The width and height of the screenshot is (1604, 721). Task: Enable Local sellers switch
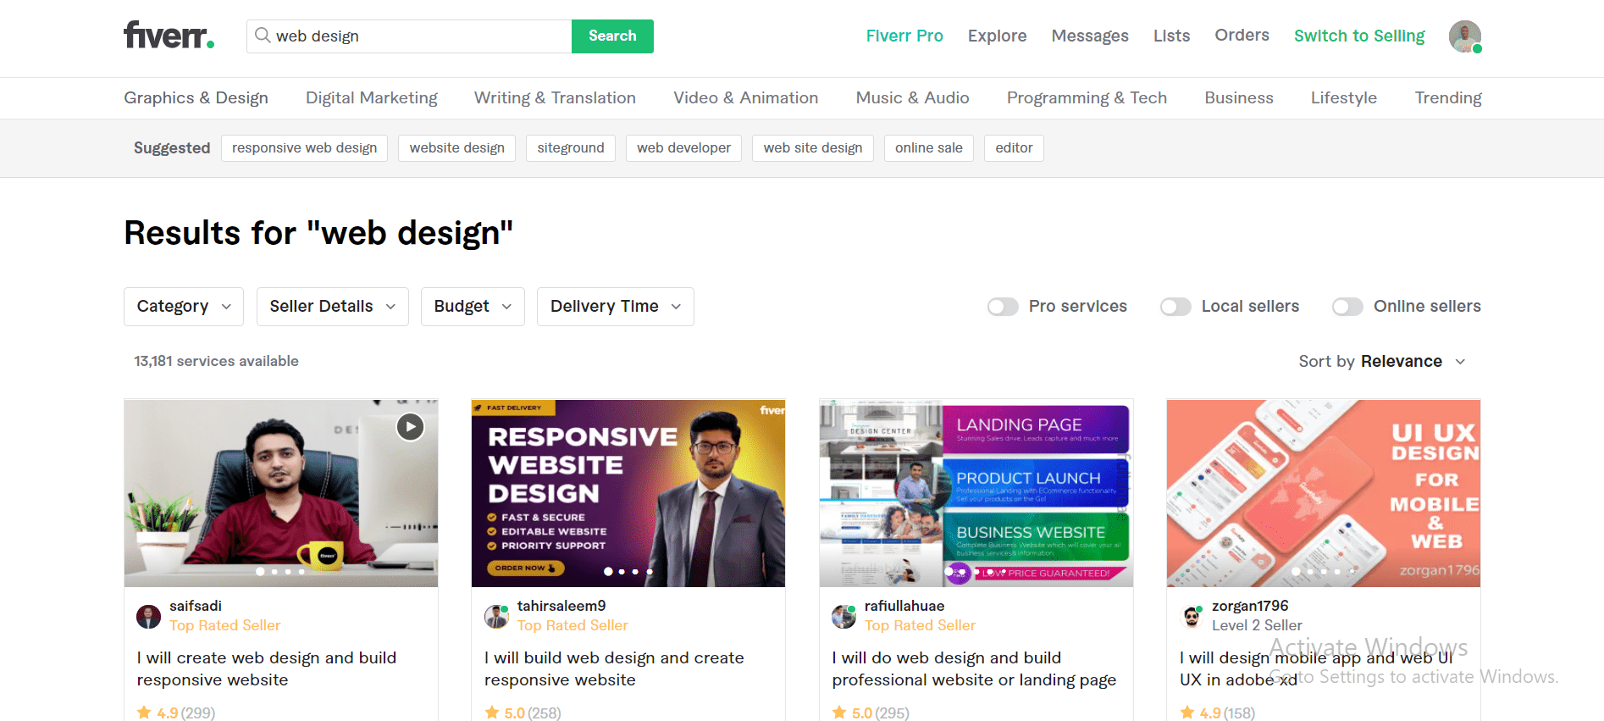1175,307
